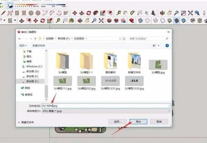Click the 导出 export button
The width and height of the screenshot is (207, 143).
tap(138, 122)
